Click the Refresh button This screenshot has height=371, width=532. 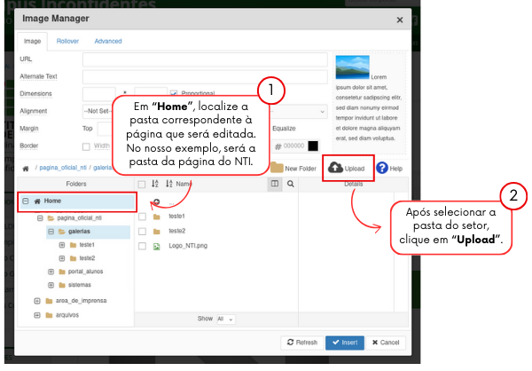point(301,342)
